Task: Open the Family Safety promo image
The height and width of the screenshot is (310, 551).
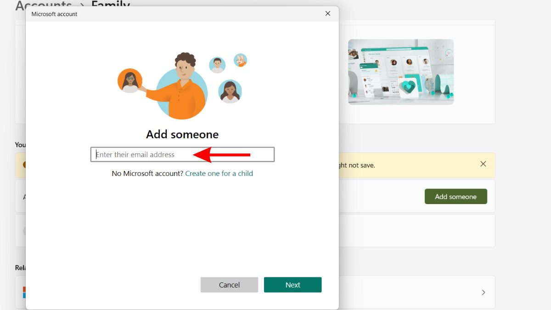Action: pos(400,72)
